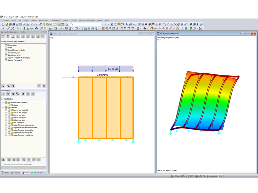Image resolution: width=258 pixels, height=193 pixels.
Task: Select Support Forces in X (average) view
Action: (x=6, y=58)
